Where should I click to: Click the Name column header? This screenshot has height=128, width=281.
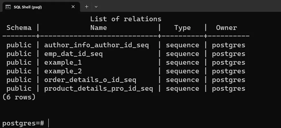click(x=99, y=28)
